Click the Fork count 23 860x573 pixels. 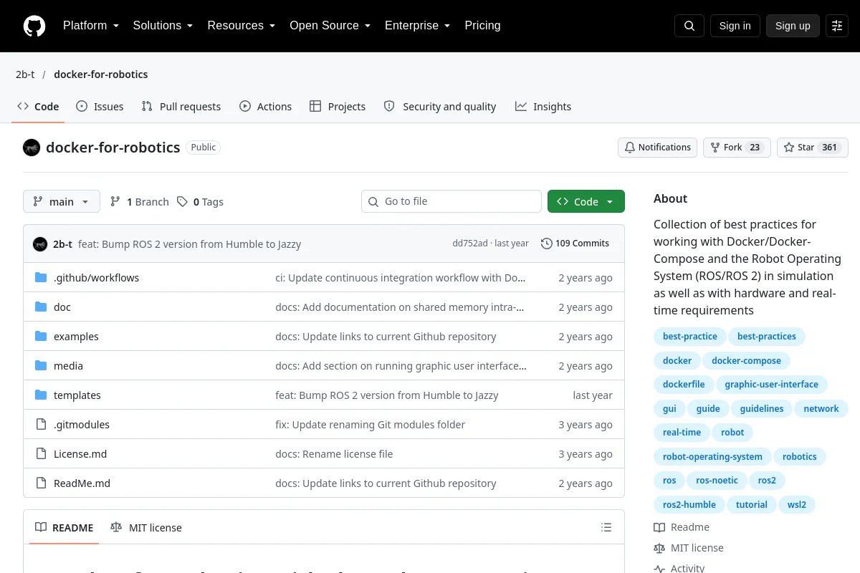point(755,148)
